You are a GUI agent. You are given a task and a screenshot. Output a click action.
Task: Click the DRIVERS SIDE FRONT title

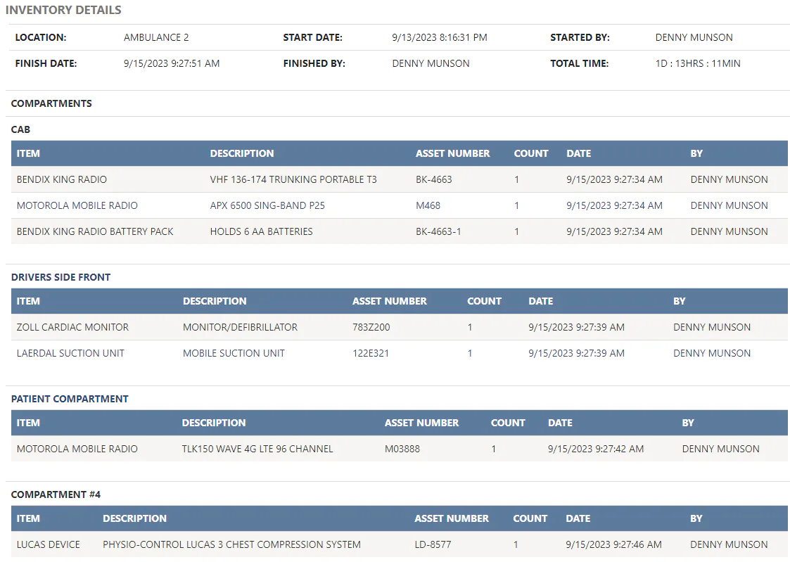coord(61,277)
